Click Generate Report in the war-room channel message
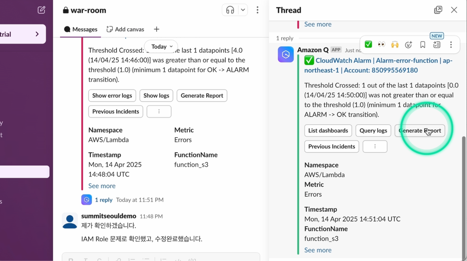Screen dimensions: 467x261 202,96
